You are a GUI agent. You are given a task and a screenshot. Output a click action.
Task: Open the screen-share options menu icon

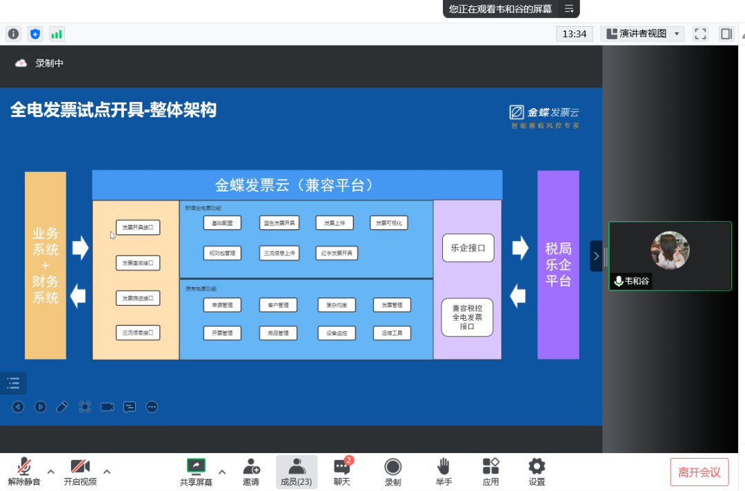[x=568, y=8]
